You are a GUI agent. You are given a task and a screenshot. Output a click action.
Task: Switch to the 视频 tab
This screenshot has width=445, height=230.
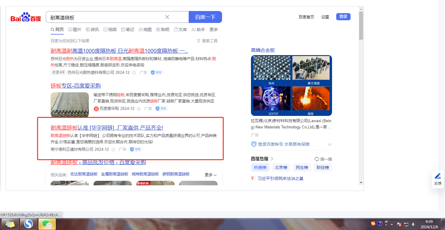point(110,29)
